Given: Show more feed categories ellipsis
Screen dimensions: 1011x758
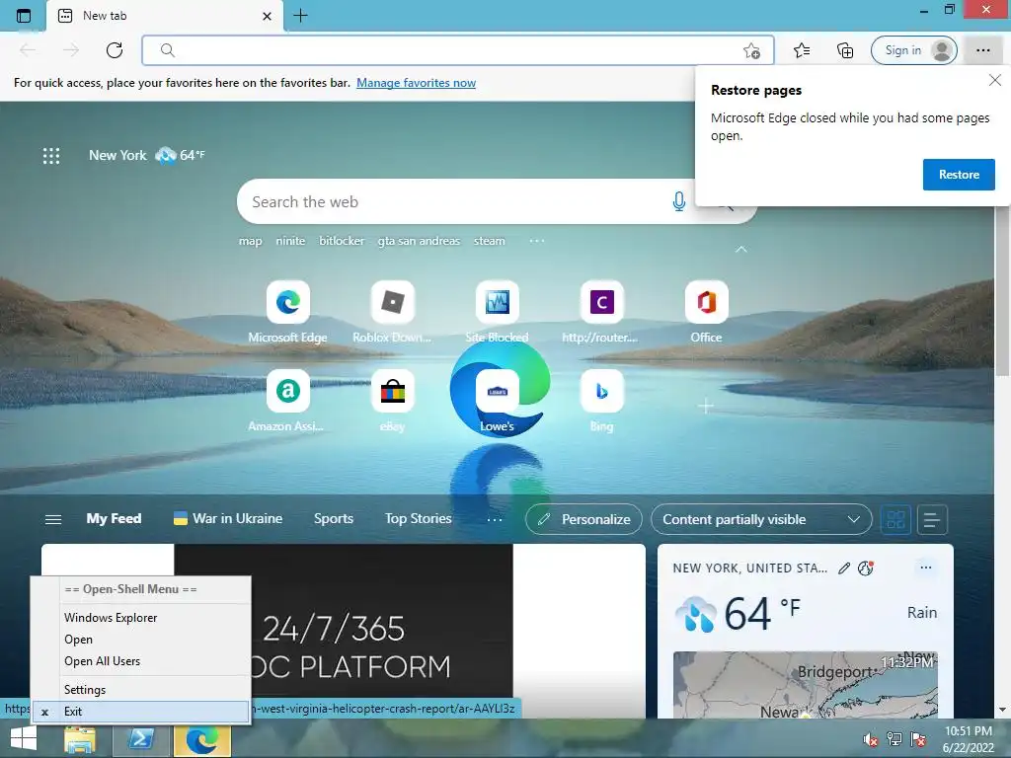Looking at the screenshot, I should pos(495,519).
